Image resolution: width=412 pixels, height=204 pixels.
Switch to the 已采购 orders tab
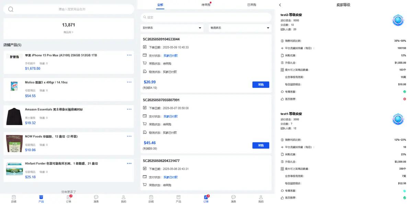coord(252,5)
